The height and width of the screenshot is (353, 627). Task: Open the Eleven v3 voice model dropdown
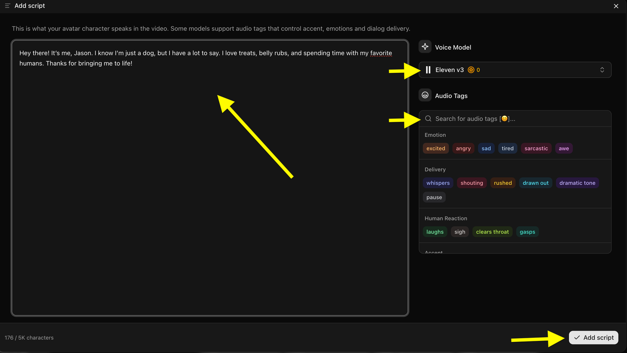point(515,70)
